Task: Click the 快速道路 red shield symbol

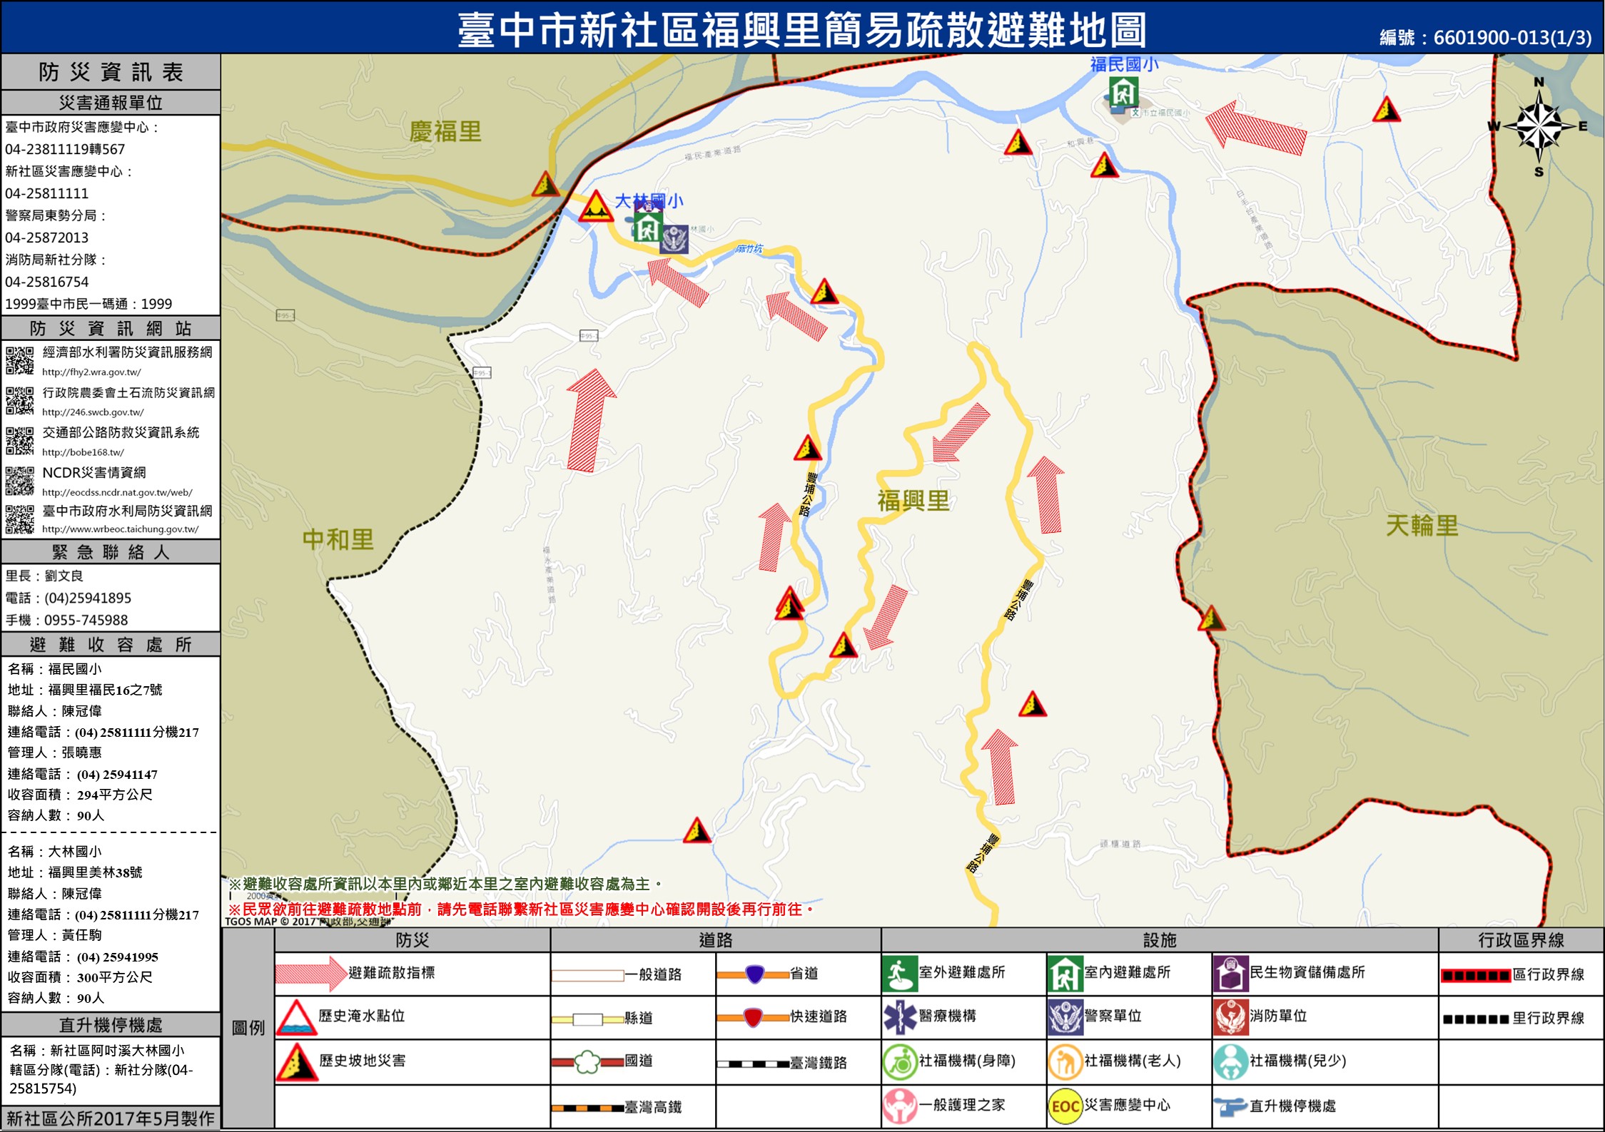Action: click(753, 1017)
